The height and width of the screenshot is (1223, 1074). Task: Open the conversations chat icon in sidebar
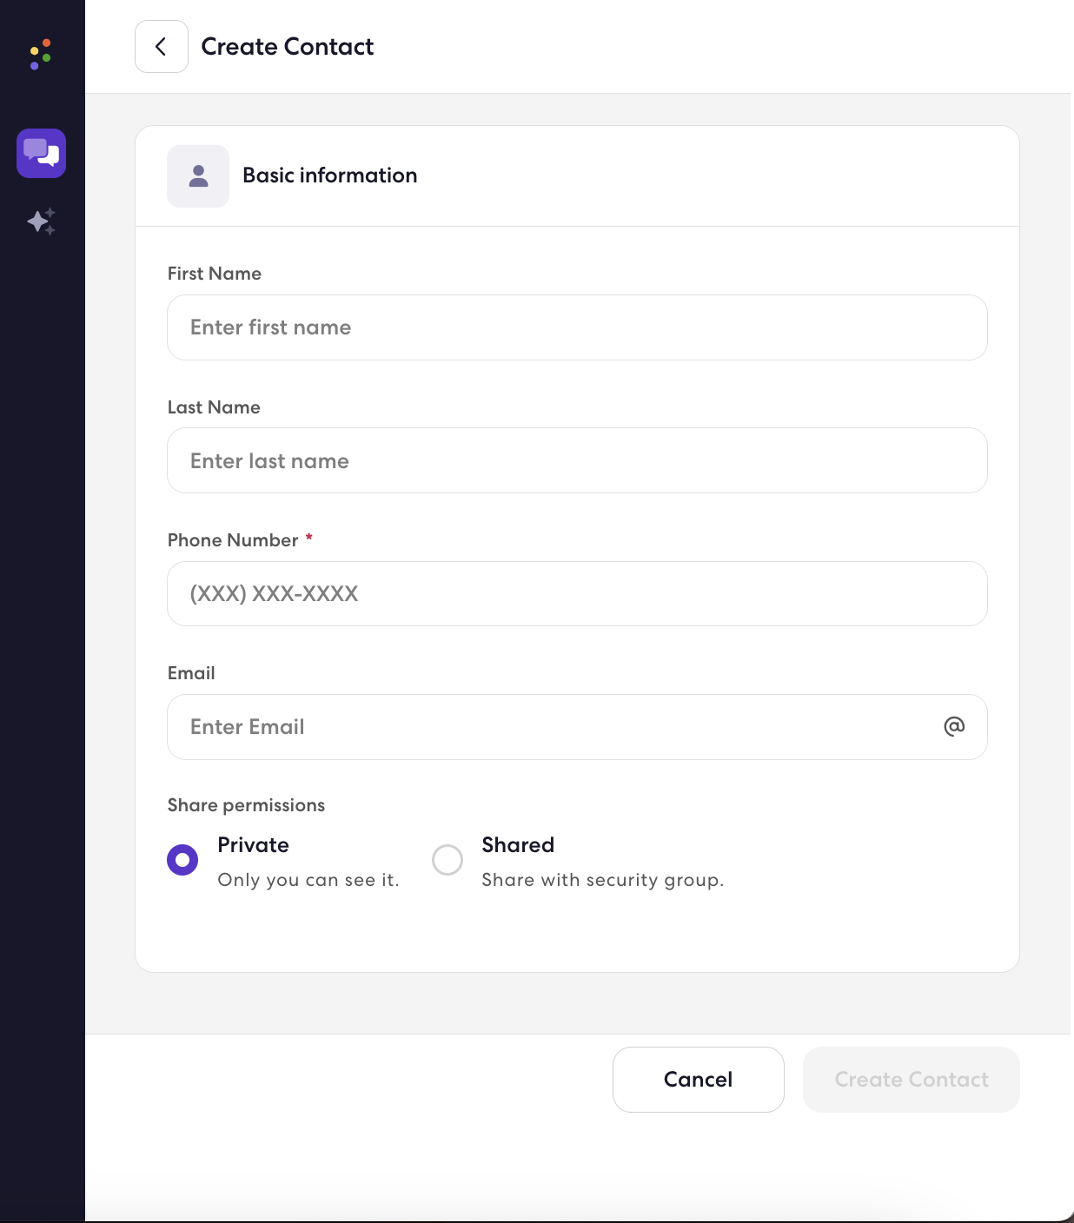(x=42, y=153)
